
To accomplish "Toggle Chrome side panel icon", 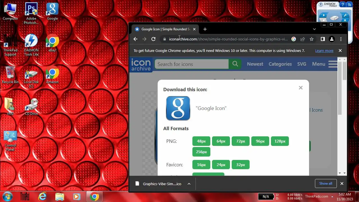I will coord(323,39).
